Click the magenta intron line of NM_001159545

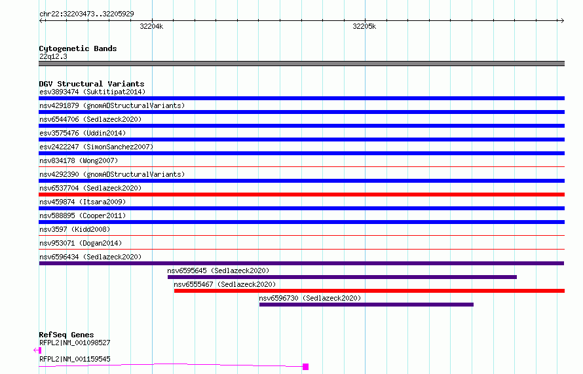pyautogui.click(x=171, y=365)
